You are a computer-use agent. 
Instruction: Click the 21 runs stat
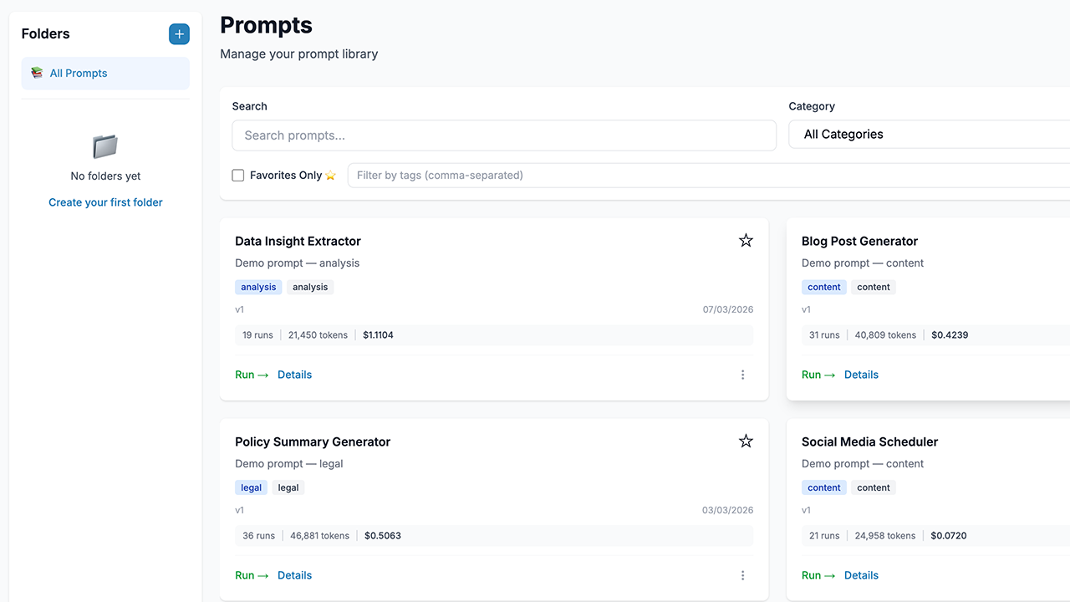824,536
